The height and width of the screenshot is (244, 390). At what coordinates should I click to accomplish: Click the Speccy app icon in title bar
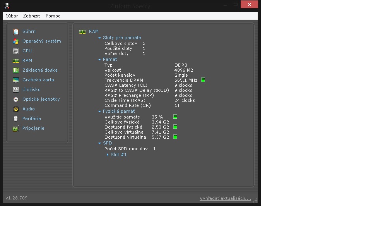tap(7, 5)
